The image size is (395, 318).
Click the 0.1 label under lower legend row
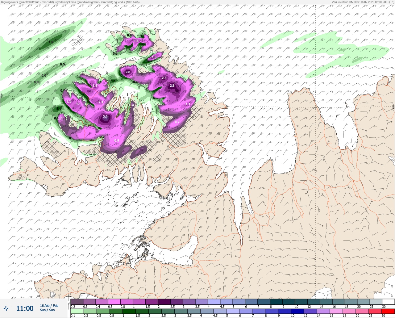click(x=73, y=316)
